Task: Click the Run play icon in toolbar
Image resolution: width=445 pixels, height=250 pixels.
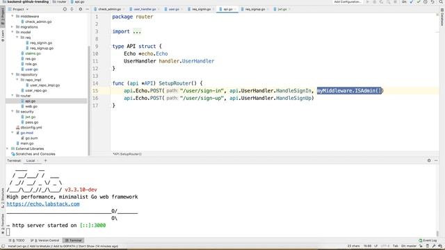Action: pos(368,2)
